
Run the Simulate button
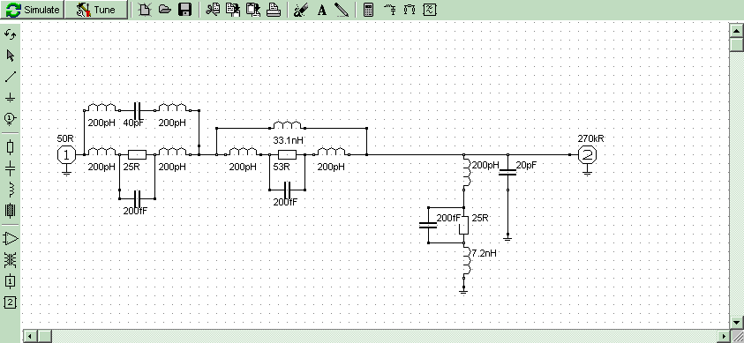(x=32, y=10)
